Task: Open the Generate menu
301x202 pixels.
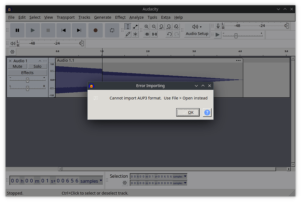Action: (103, 17)
